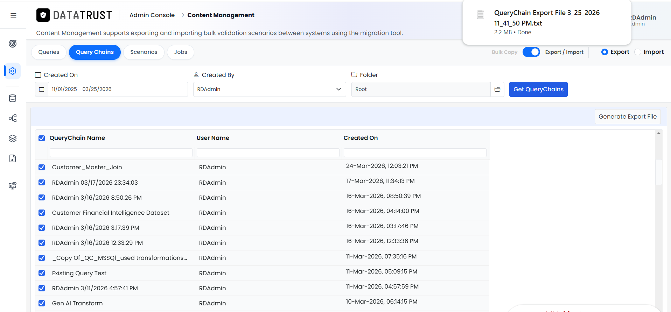Open the database sidebar icon
671x312 pixels.
(x=13, y=98)
